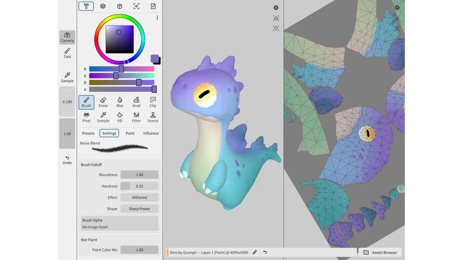Screen dimensions: 463x260
Task: Switch to the Presets tab
Action: click(x=88, y=133)
